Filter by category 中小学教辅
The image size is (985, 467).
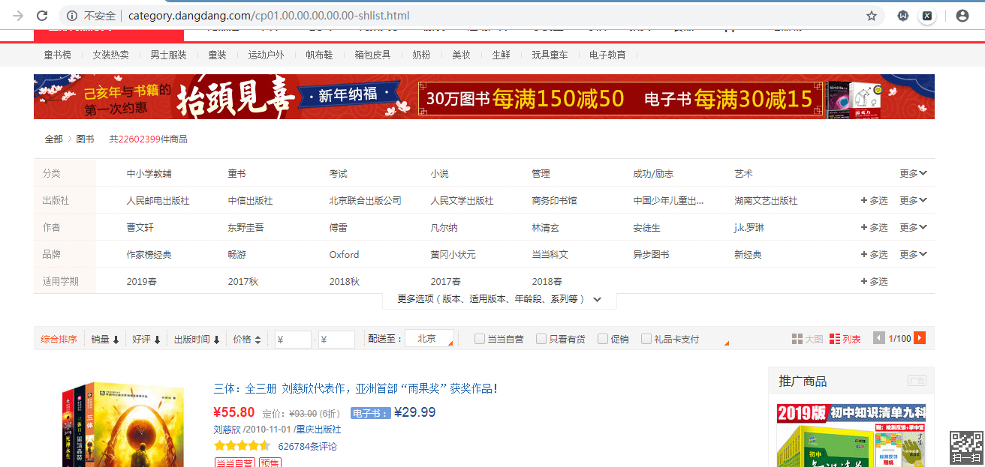tap(149, 173)
